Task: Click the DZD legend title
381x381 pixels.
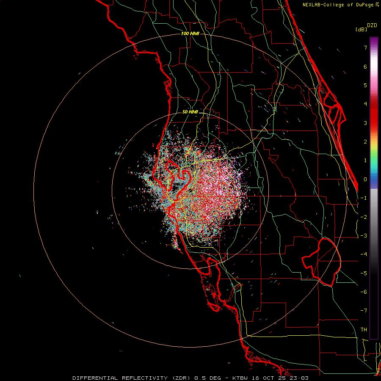Action: tap(372, 25)
